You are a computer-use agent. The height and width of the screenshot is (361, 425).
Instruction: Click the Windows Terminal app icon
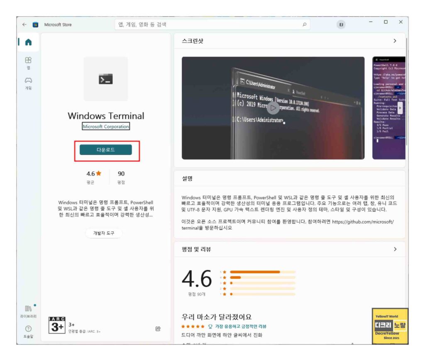tap(106, 79)
